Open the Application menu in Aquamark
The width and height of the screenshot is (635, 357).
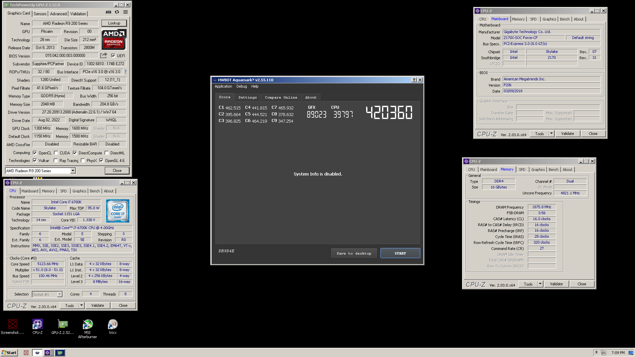coord(223,86)
